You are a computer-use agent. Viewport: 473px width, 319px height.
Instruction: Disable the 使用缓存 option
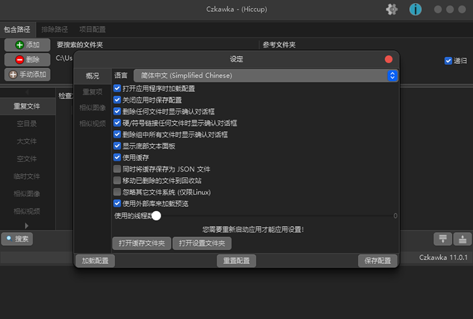117,157
